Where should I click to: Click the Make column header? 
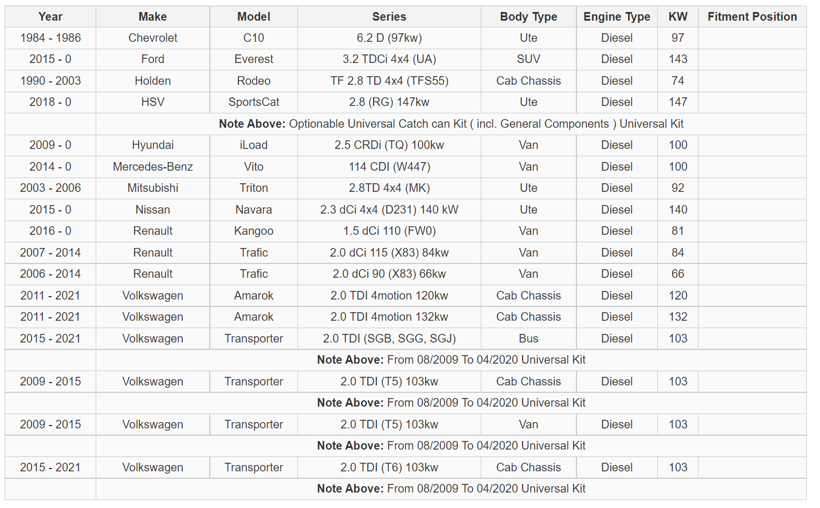click(152, 17)
